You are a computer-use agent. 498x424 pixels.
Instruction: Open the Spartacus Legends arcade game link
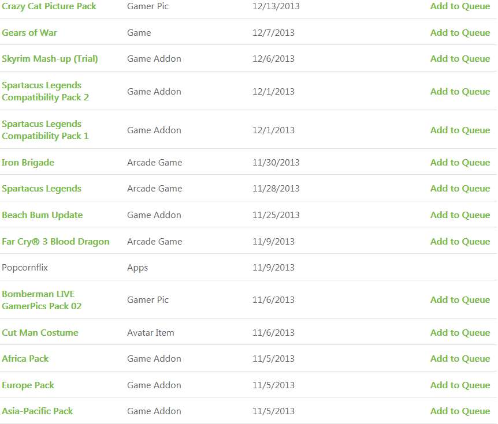(42, 189)
